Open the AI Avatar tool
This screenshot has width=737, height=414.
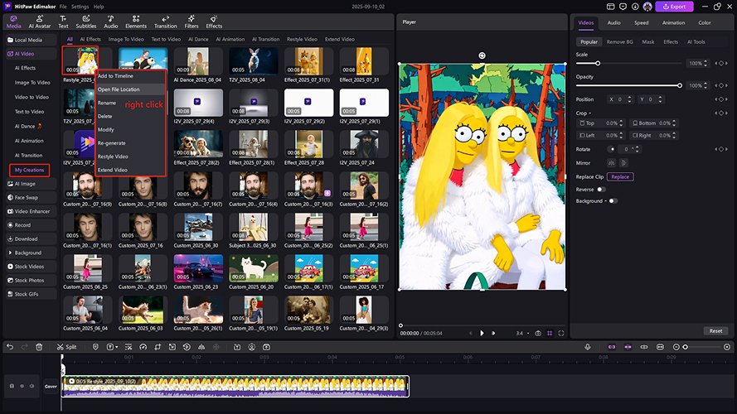point(40,22)
